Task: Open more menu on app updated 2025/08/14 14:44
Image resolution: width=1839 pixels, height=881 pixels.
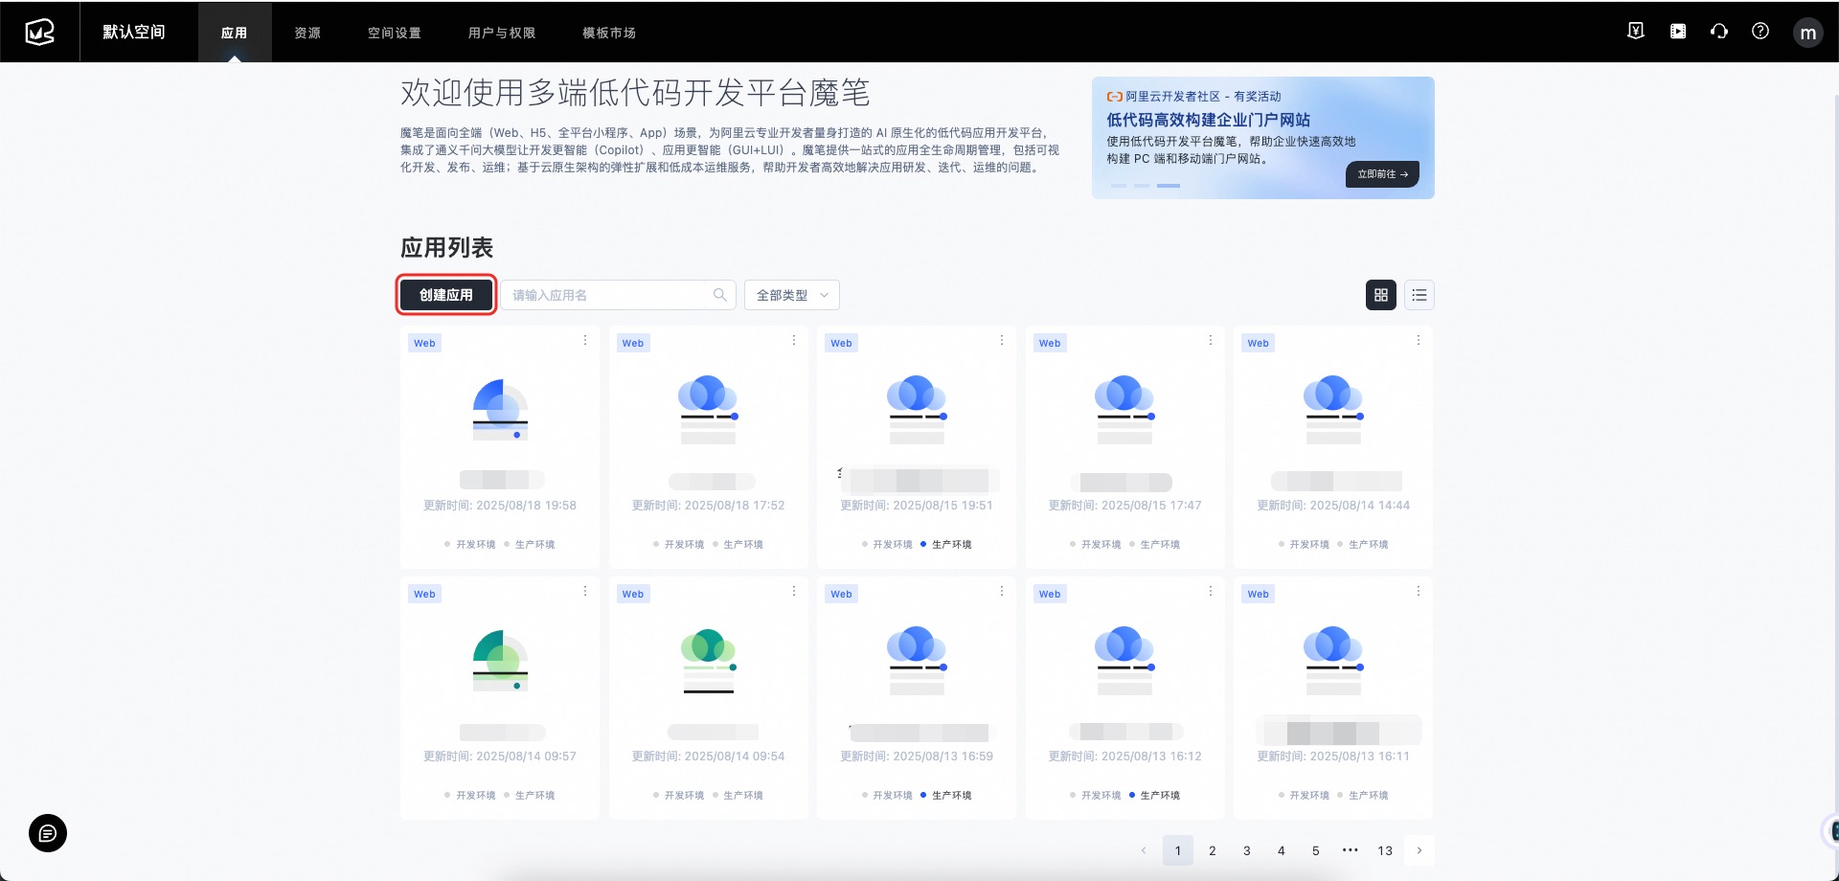Action: (x=1419, y=340)
